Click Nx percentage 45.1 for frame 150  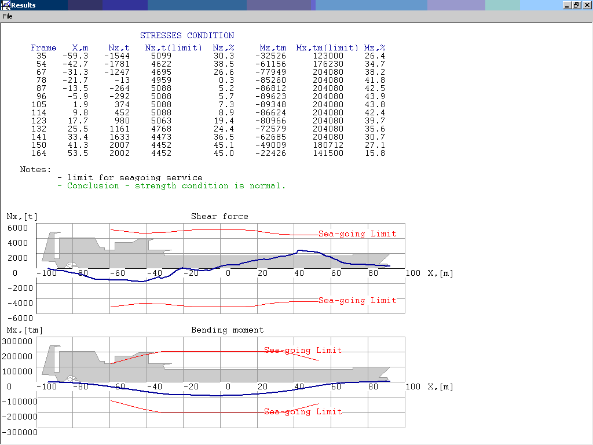coord(224,145)
